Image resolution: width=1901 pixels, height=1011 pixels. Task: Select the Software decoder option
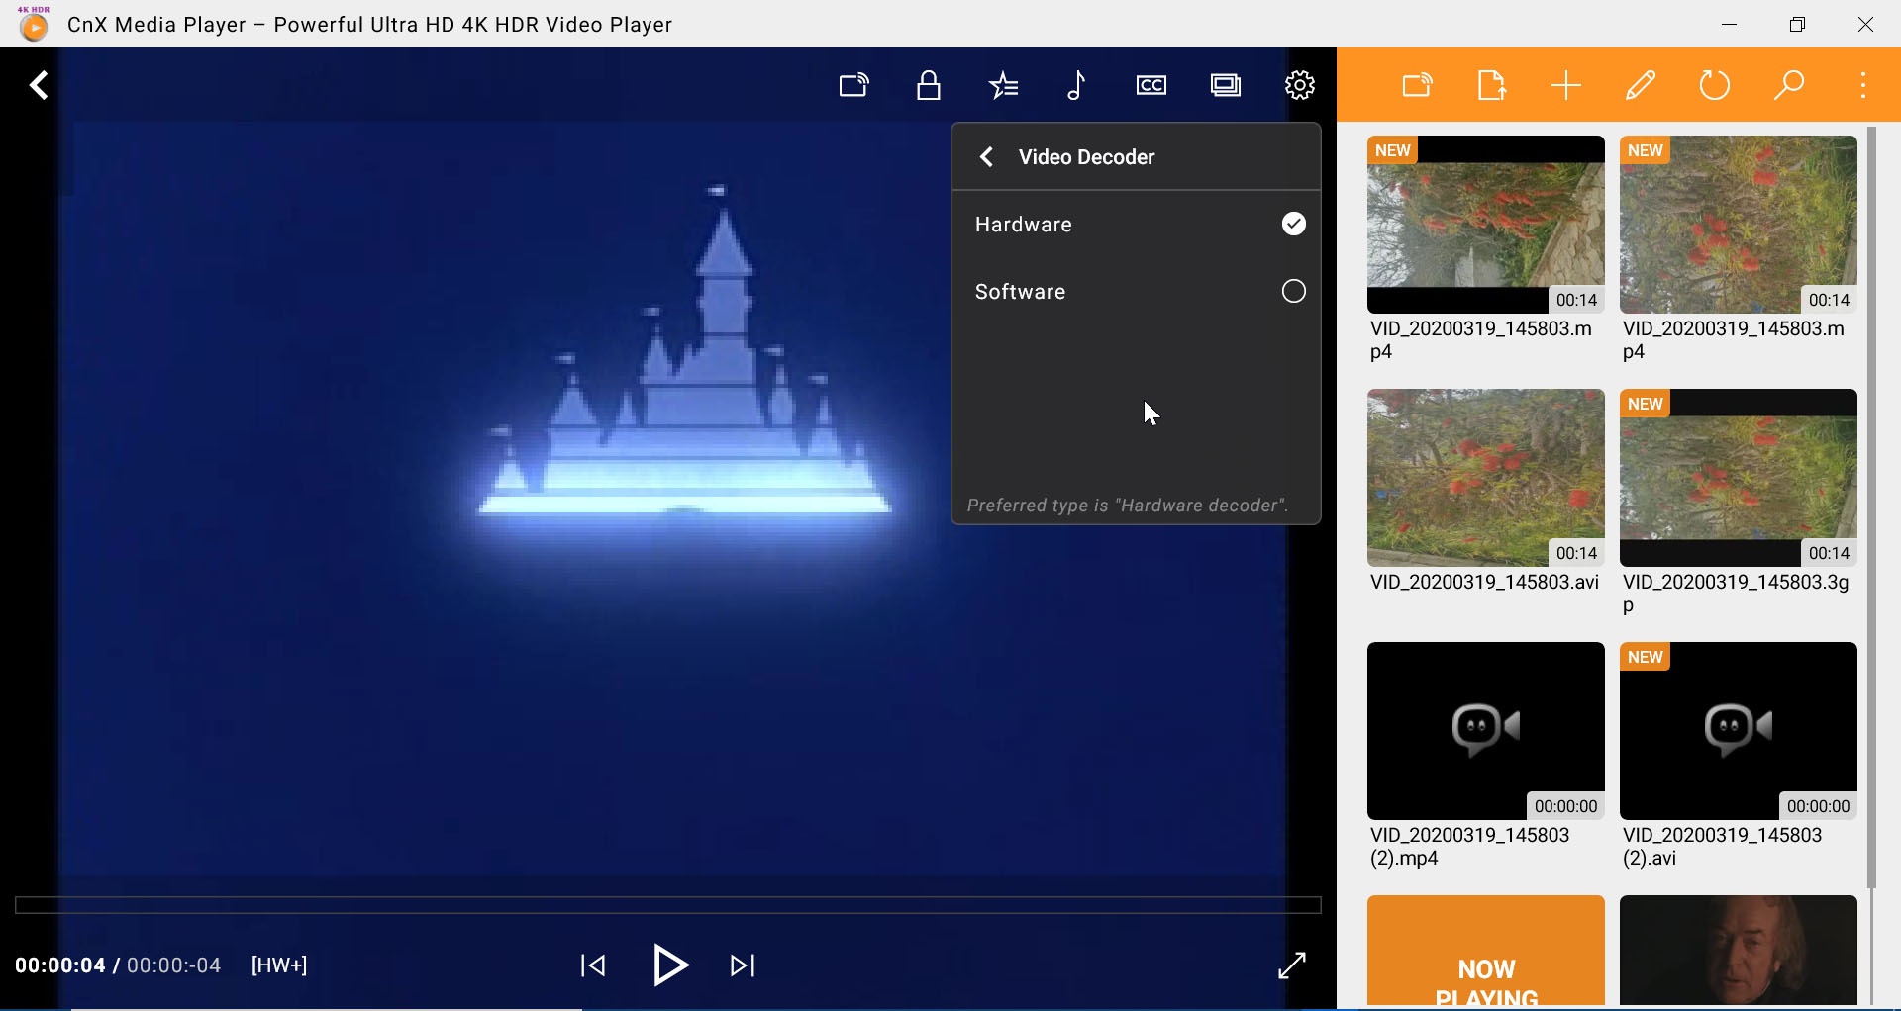click(x=1138, y=292)
